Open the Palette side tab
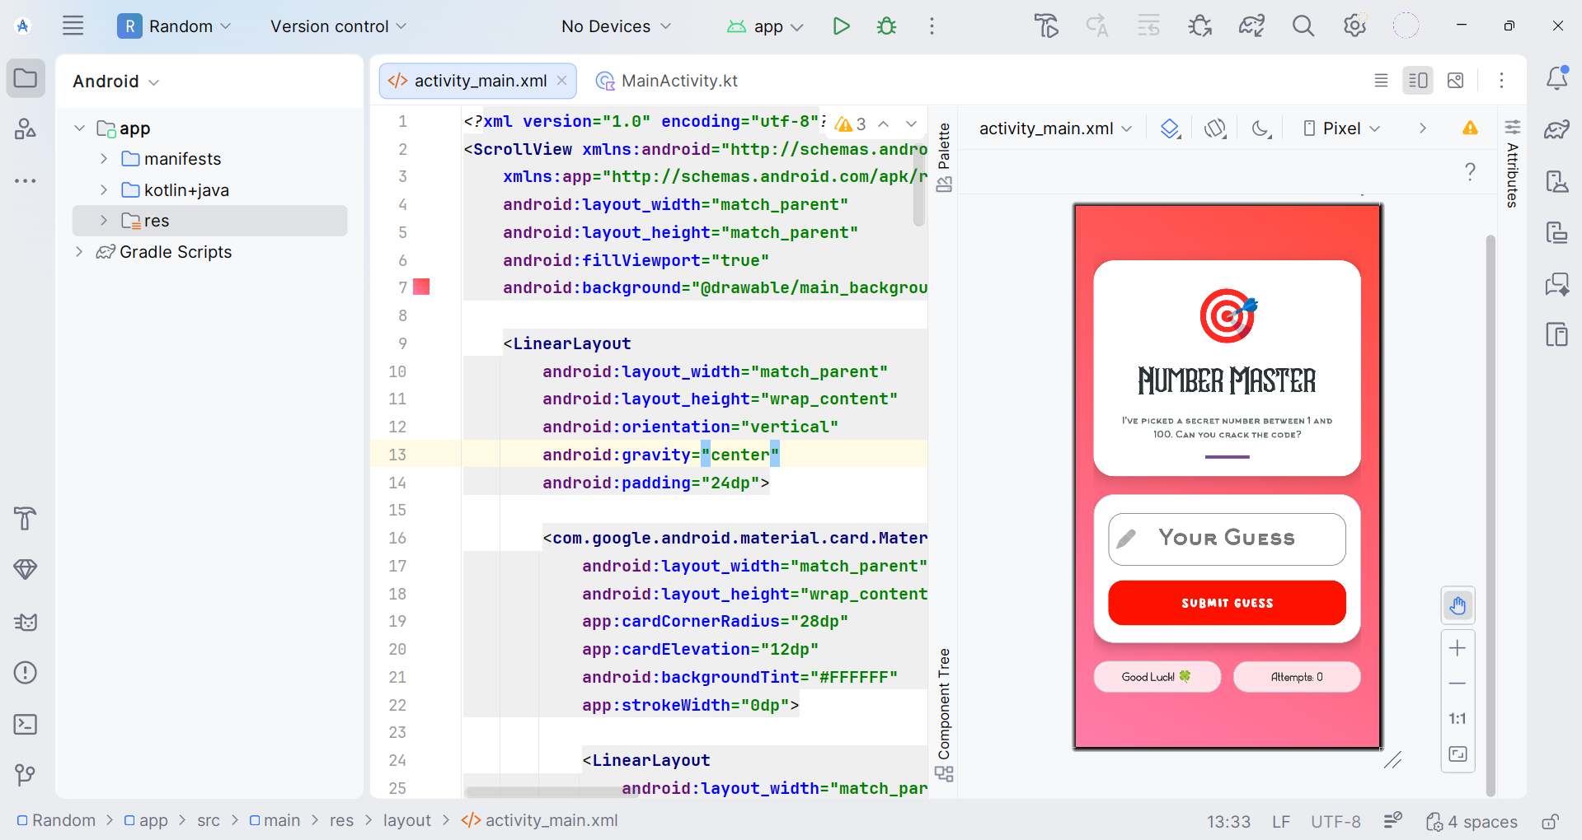 click(x=944, y=156)
